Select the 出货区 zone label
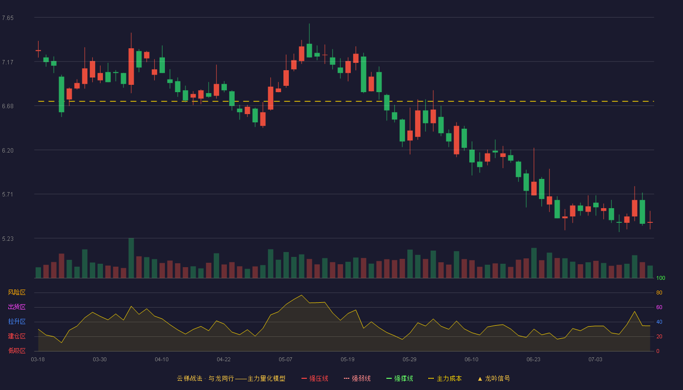The width and height of the screenshot is (683, 390). pos(17,307)
